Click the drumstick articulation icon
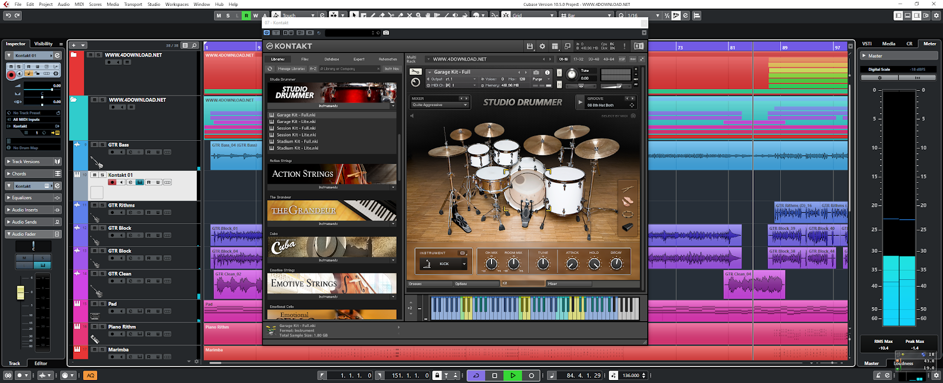This screenshot has height=383, width=943. pyautogui.click(x=627, y=189)
